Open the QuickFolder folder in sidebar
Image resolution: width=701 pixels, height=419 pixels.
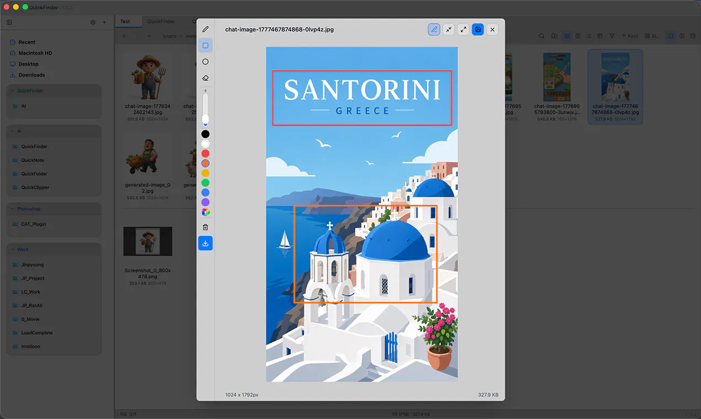point(54,174)
